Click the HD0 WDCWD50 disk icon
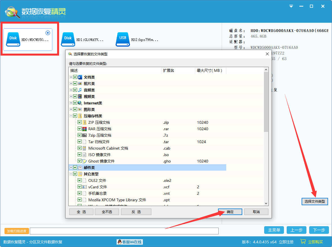 [x=13, y=39]
